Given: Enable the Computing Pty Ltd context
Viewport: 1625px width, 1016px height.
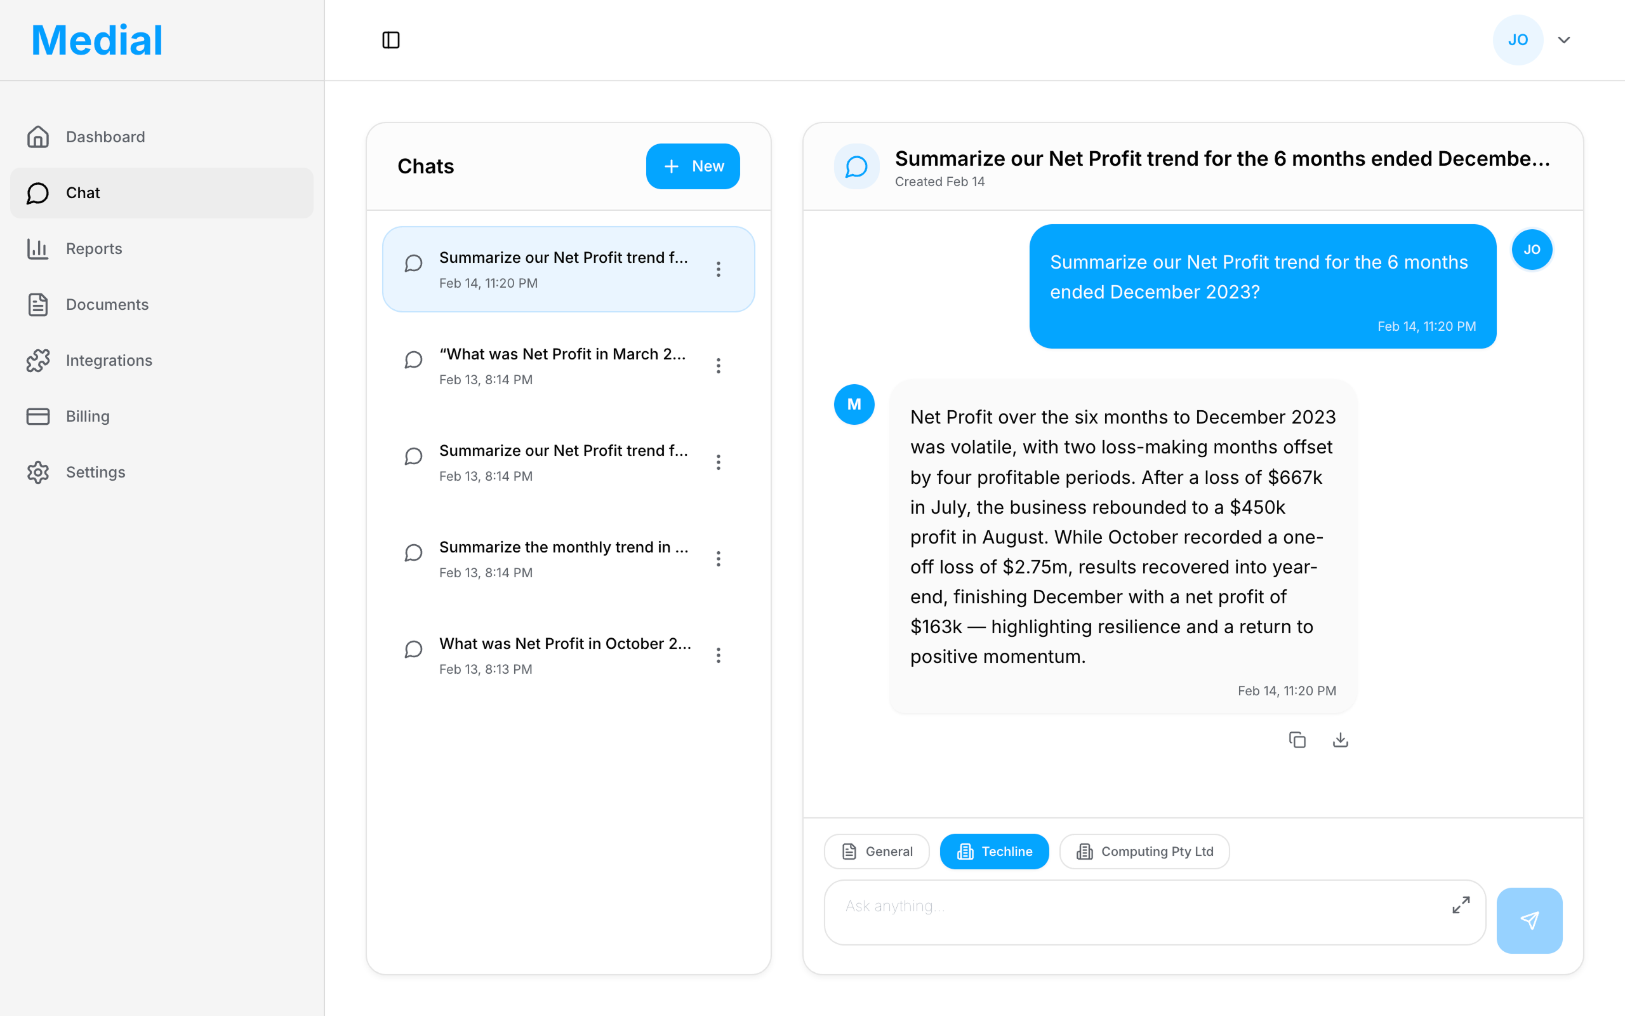Looking at the screenshot, I should pyautogui.click(x=1144, y=852).
